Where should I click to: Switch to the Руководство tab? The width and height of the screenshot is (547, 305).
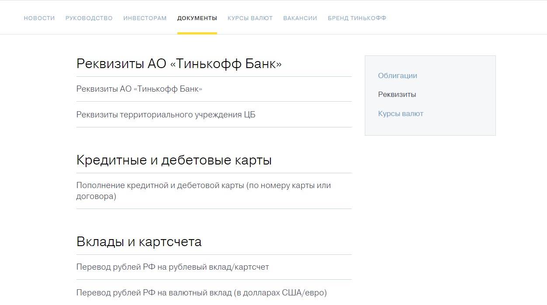pos(89,18)
